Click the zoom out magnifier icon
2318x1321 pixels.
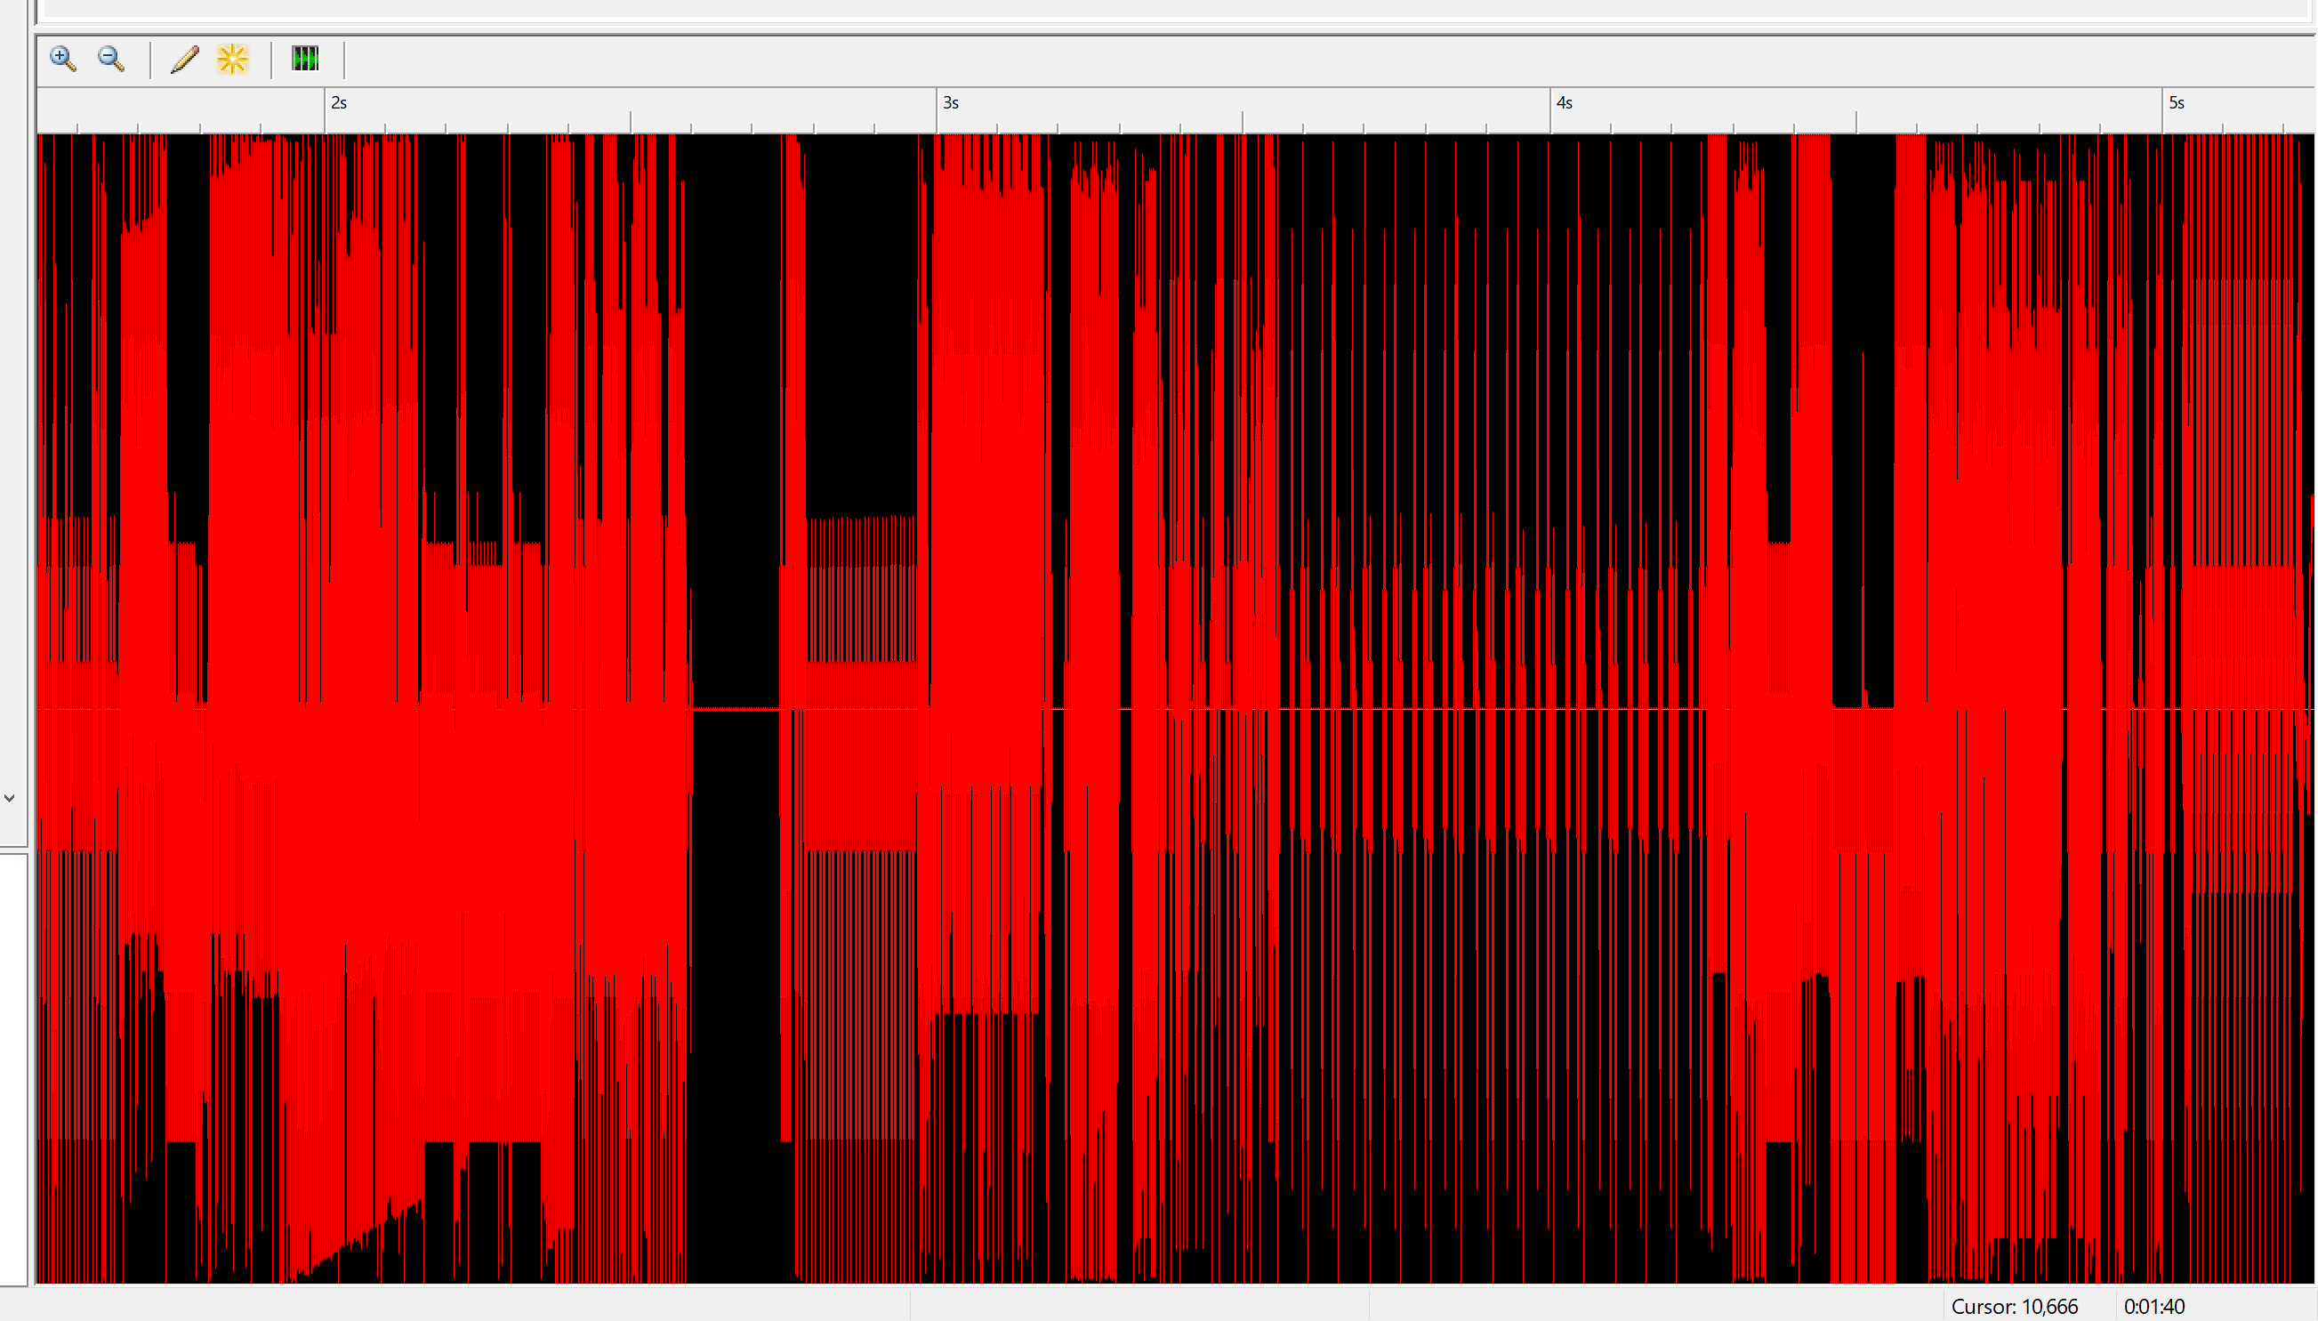tap(111, 59)
